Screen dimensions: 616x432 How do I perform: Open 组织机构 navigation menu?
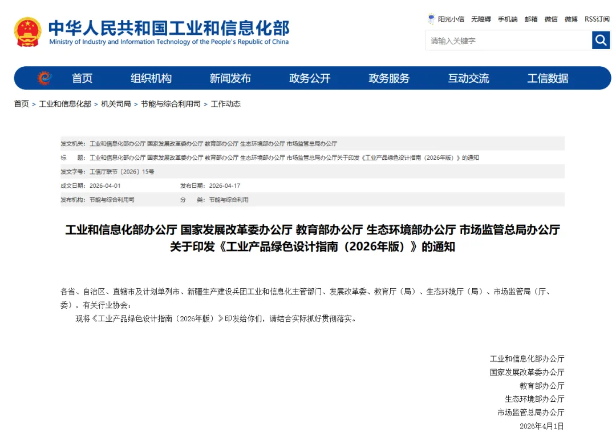[x=151, y=78]
